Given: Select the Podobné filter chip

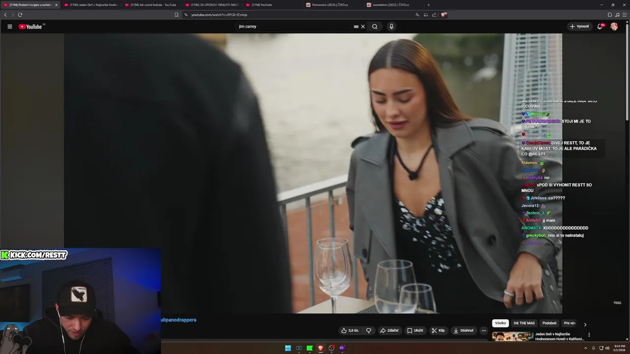Looking at the screenshot, I should 549,323.
